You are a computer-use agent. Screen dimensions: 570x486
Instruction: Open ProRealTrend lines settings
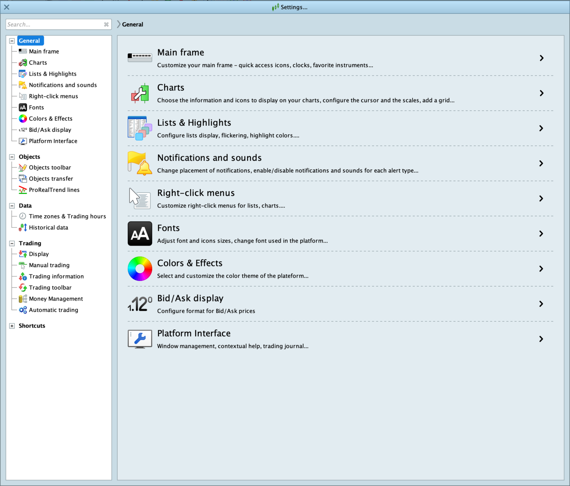pyautogui.click(x=54, y=190)
